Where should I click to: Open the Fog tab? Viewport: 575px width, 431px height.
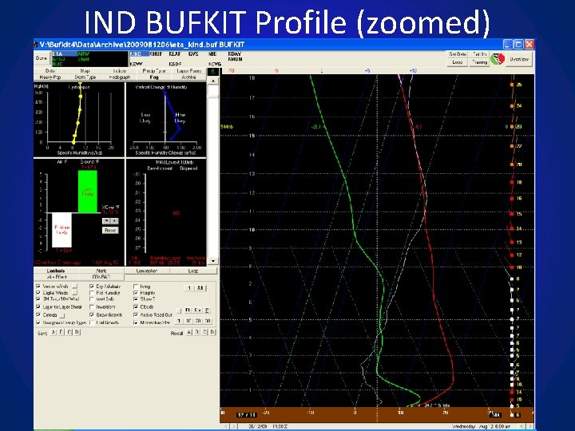[x=154, y=77]
